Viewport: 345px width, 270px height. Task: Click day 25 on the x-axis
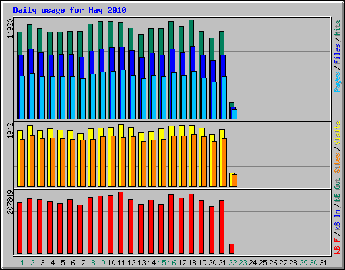point(263,263)
